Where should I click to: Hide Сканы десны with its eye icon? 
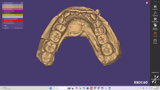(x=5, y=9)
